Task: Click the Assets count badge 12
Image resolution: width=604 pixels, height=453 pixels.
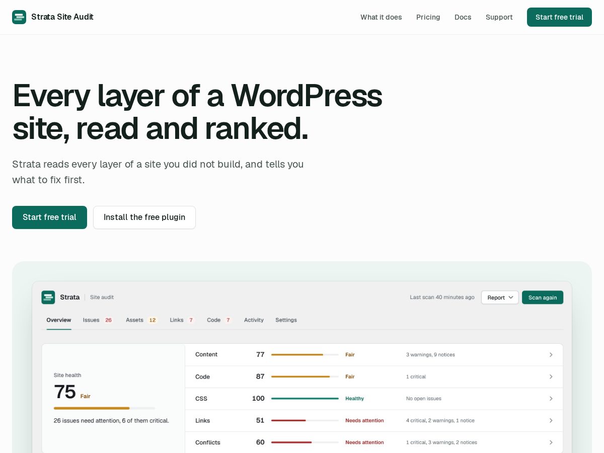Action: click(x=153, y=320)
